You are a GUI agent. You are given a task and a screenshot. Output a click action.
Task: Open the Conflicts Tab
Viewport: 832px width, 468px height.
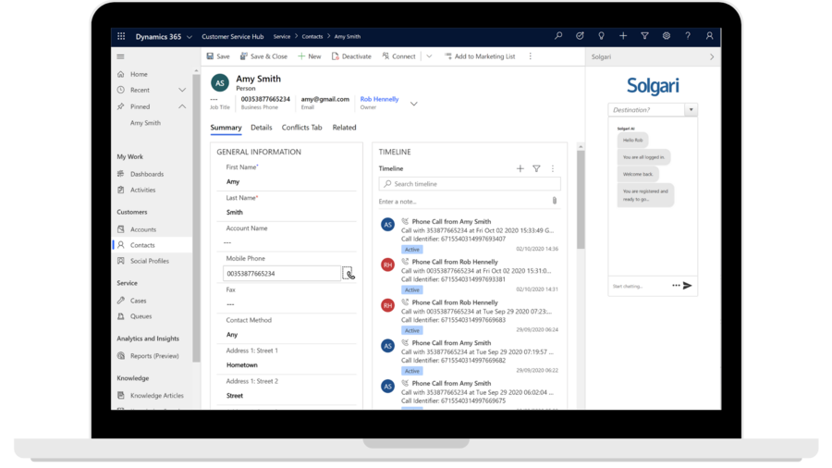[301, 128]
